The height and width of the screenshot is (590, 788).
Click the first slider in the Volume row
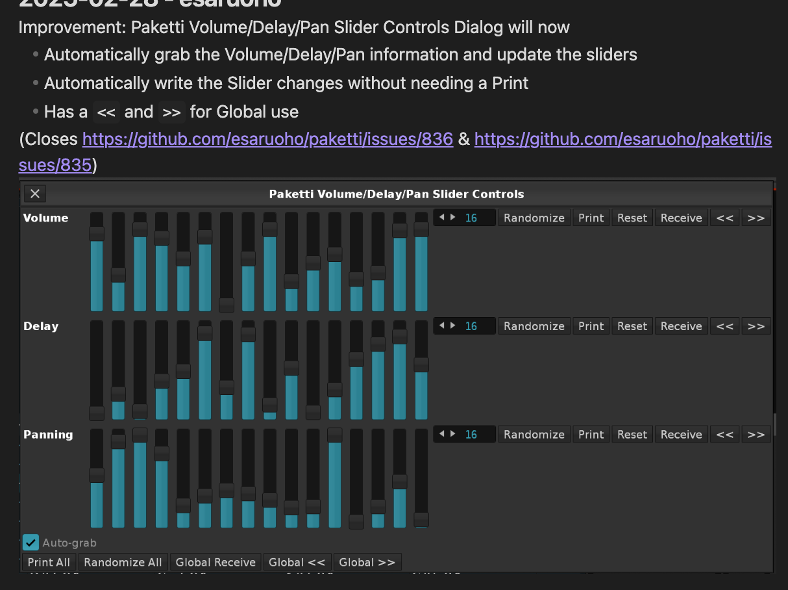pyautogui.click(x=97, y=261)
